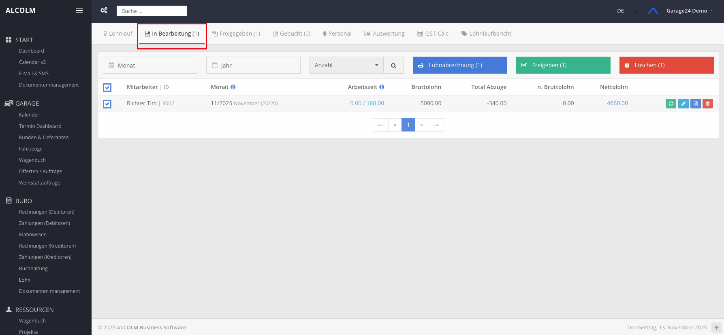Click the info icon next to Arbeitszeit
Image resolution: width=724 pixels, height=335 pixels.
point(382,87)
